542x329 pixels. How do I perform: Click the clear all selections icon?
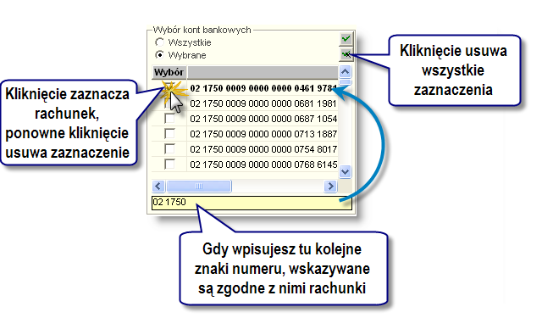pyautogui.click(x=346, y=54)
